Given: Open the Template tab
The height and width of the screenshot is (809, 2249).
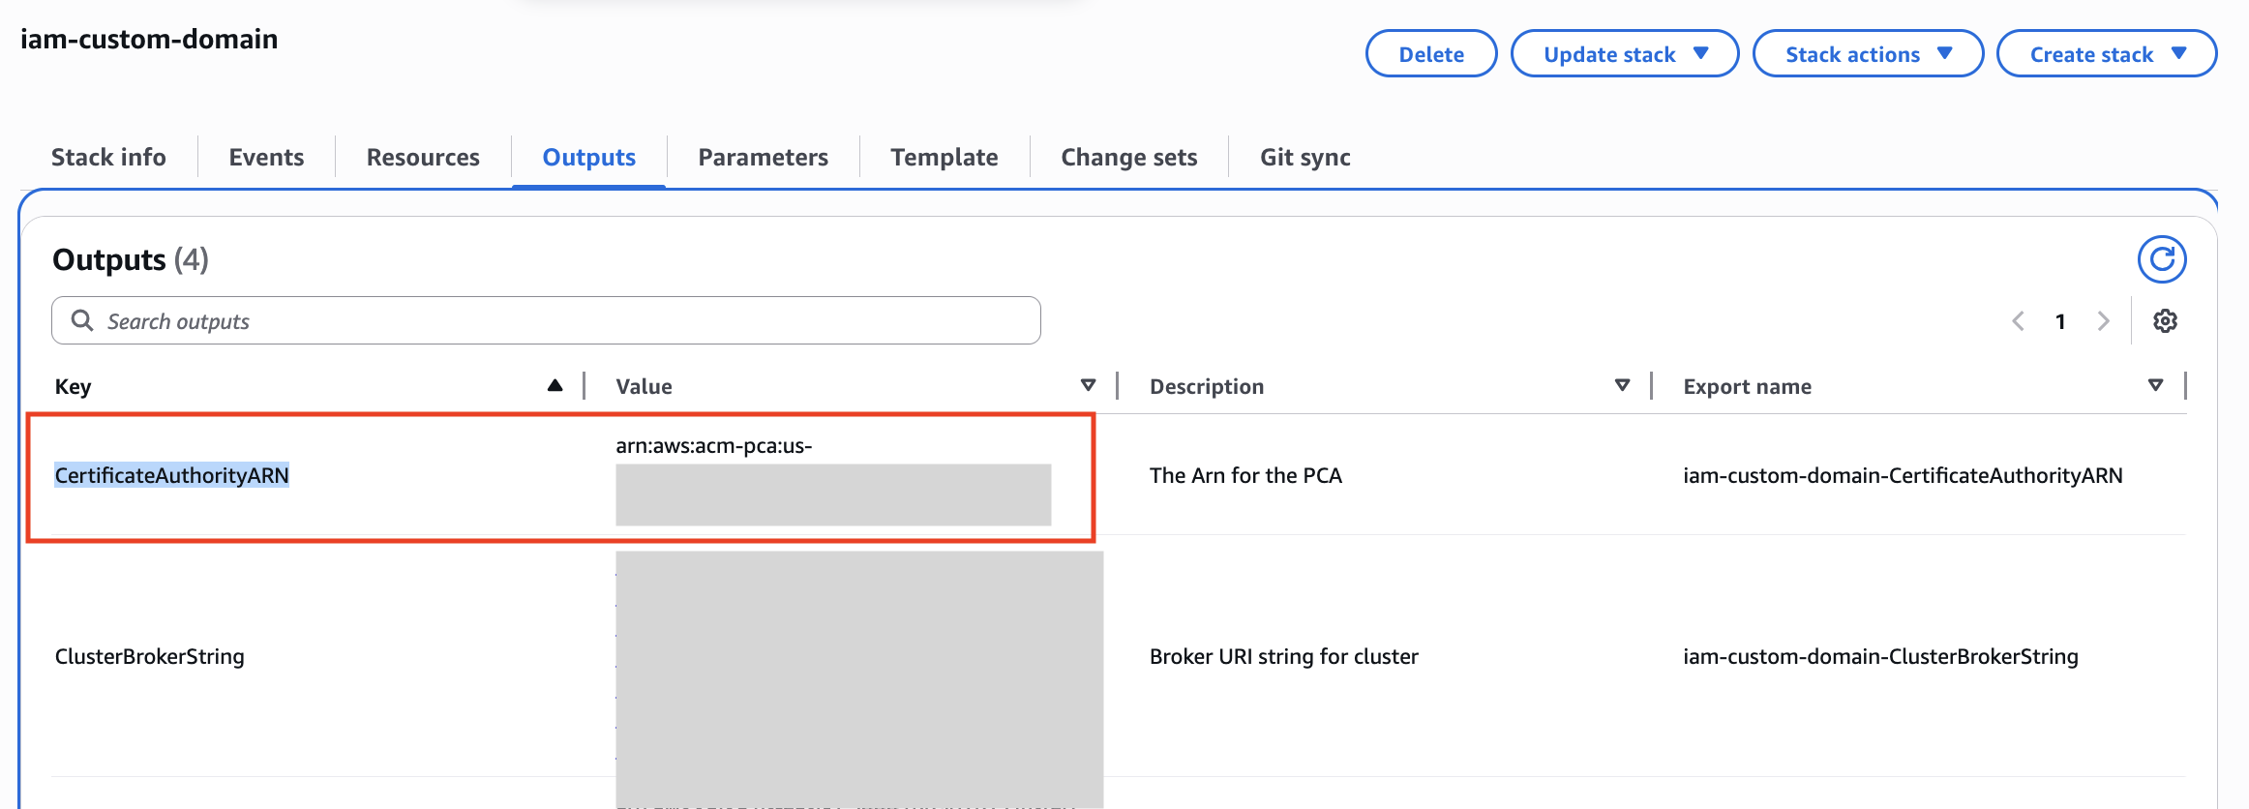Looking at the screenshot, I should 944,157.
